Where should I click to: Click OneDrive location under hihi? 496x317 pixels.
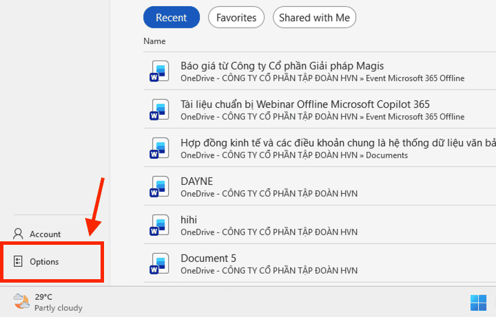point(269,232)
